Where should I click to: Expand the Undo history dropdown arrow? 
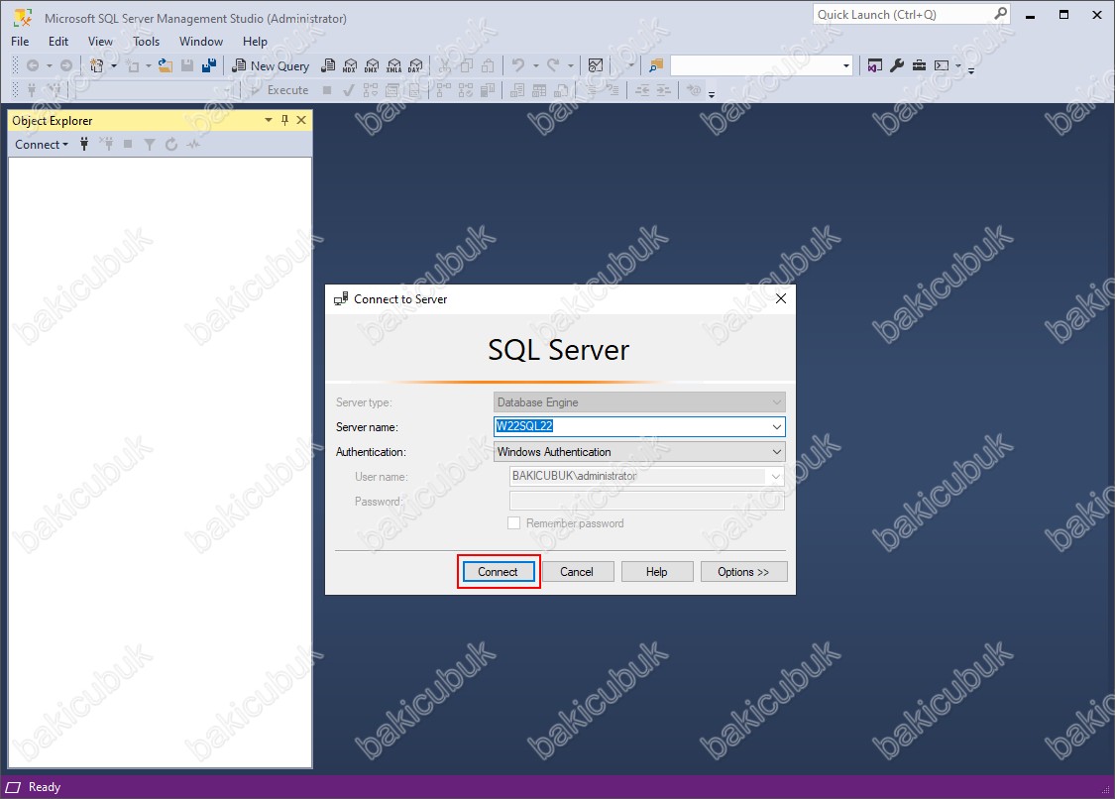(536, 65)
